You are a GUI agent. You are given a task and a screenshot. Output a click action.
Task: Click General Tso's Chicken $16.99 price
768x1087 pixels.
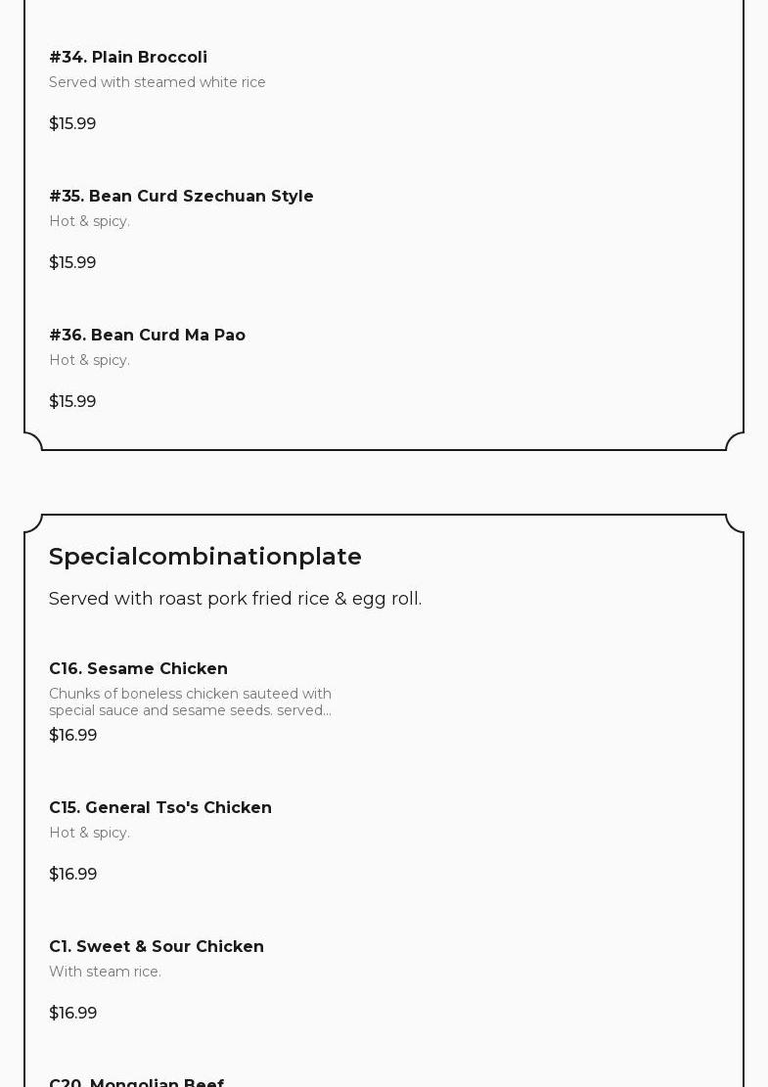point(72,874)
